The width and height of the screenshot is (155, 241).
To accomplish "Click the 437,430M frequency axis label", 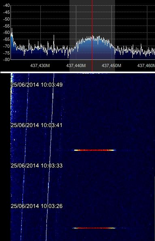I will [40, 66].
